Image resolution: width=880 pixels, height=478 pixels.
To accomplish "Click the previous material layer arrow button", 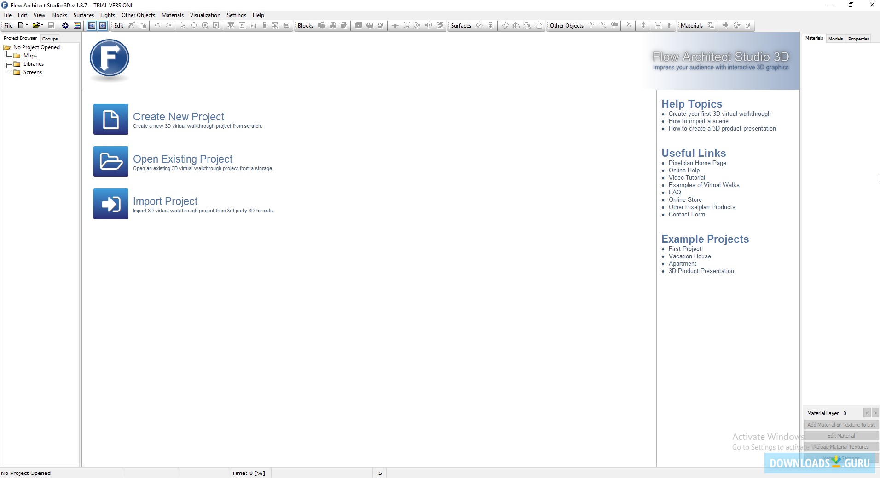I will [867, 413].
